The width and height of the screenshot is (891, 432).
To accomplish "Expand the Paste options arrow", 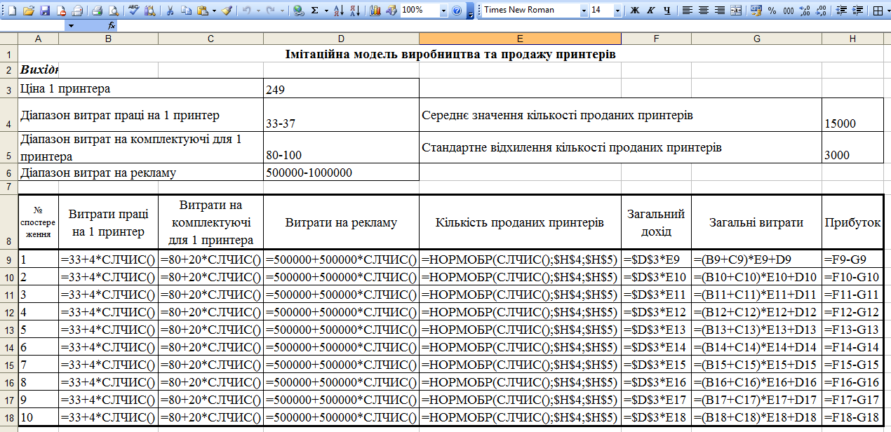I will click(x=213, y=11).
